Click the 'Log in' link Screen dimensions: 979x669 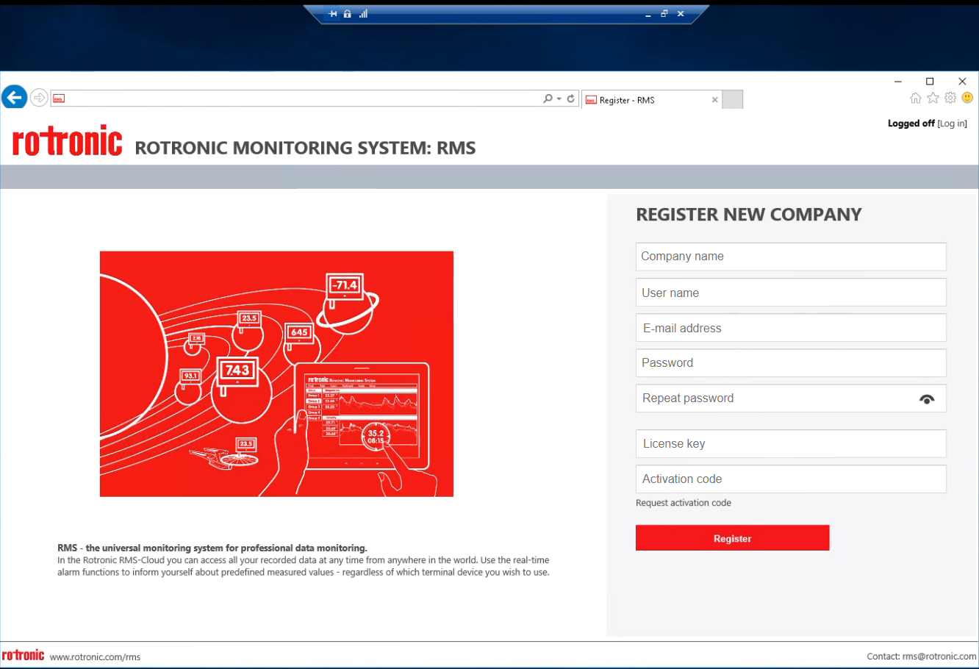952,124
